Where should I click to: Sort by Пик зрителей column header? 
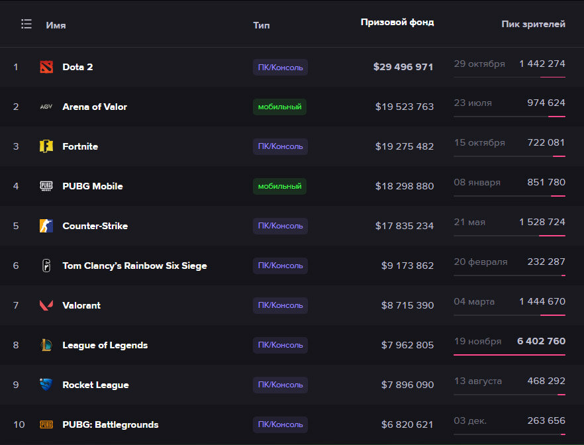[533, 25]
